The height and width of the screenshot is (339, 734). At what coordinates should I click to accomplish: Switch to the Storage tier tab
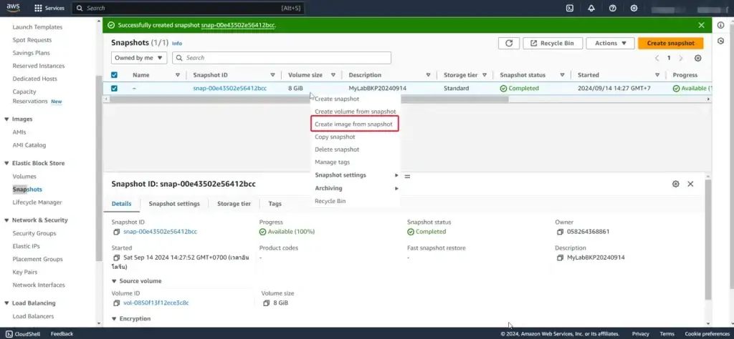[x=234, y=204]
